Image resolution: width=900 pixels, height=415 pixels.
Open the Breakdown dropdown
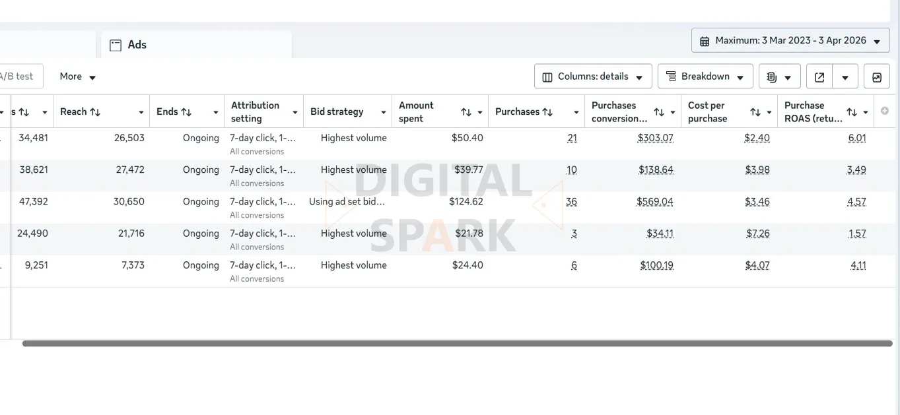[x=705, y=77]
